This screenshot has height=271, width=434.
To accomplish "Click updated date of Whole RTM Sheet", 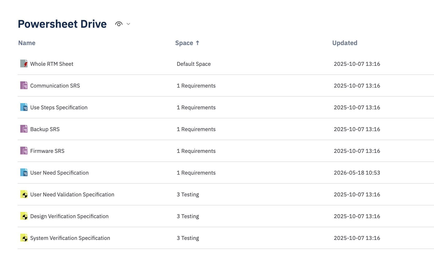I will point(357,64).
